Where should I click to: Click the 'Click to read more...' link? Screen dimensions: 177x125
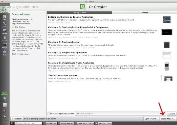(x=21, y=54)
